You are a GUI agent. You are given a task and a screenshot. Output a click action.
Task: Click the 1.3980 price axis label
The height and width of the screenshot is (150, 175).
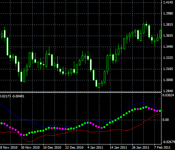(x=168, y=14)
